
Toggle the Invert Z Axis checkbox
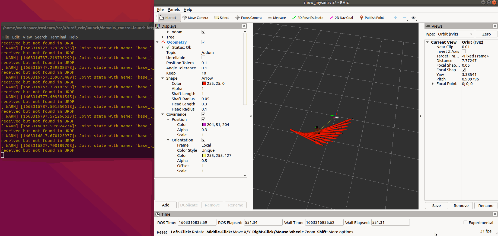(x=464, y=51)
